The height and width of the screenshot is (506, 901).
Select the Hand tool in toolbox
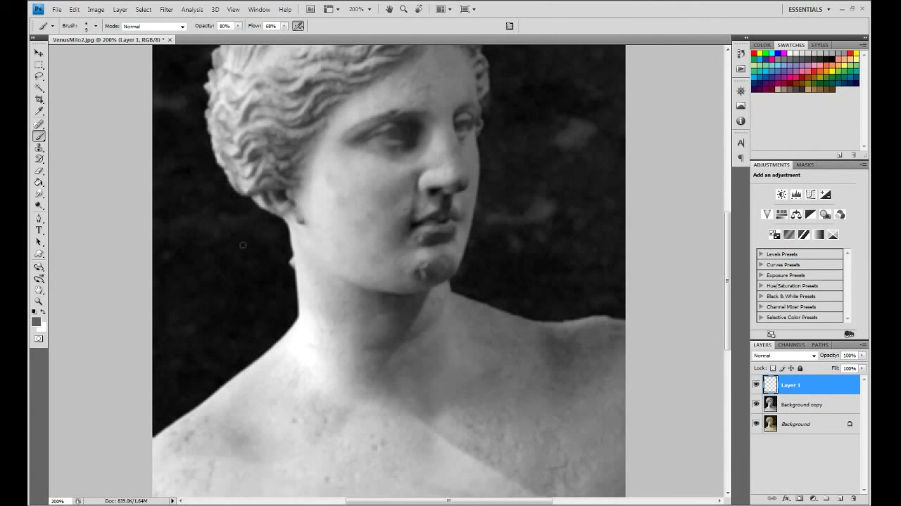click(x=39, y=290)
